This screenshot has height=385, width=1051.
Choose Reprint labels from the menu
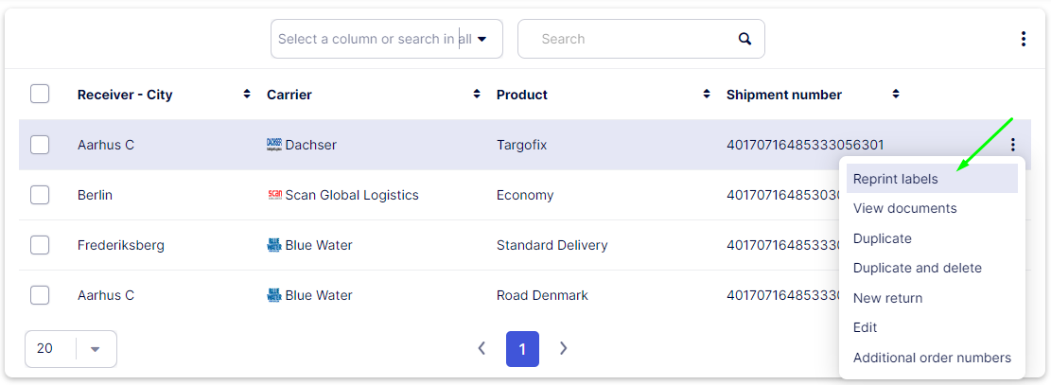pyautogui.click(x=895, y=179)
